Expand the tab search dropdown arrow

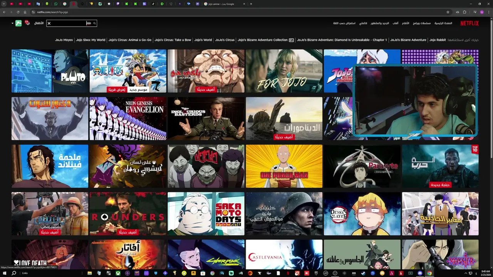(x=3, y=4)
